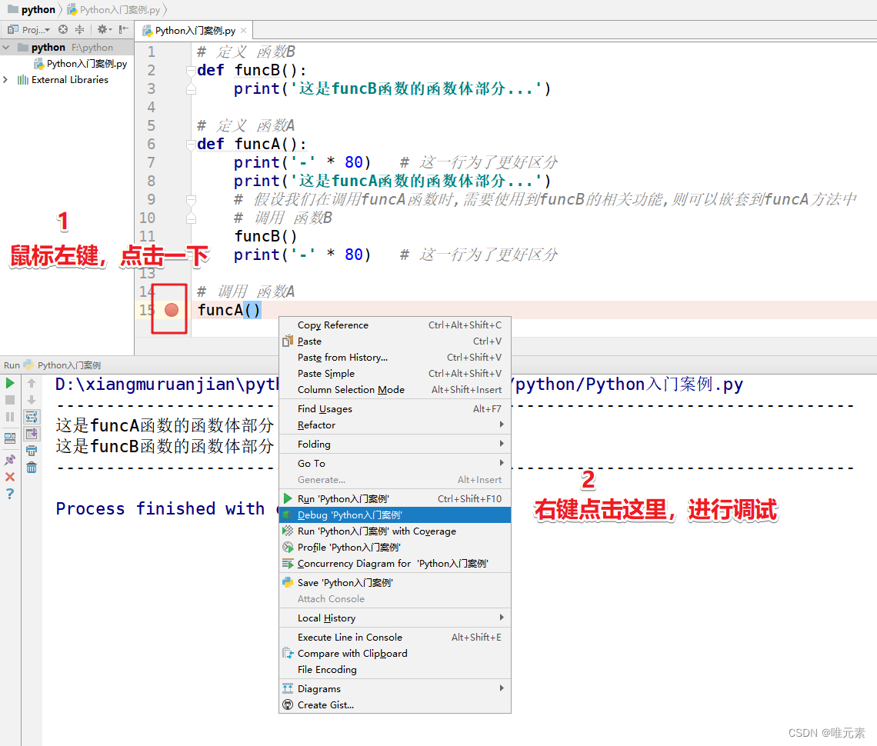This screenshot has height=746, width=877.
Task: Select the Stop icon in Run panel
Action: tap(8, 399)
